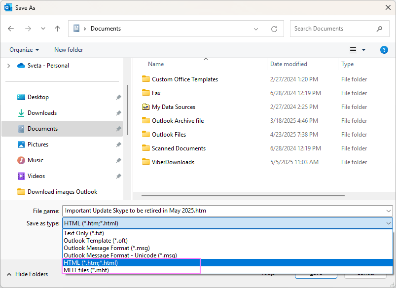Image resolution: width=396 pixels, height=288 pixels.
Task: Select the Scanned Documents folder
Action: (x=179, y=148)
